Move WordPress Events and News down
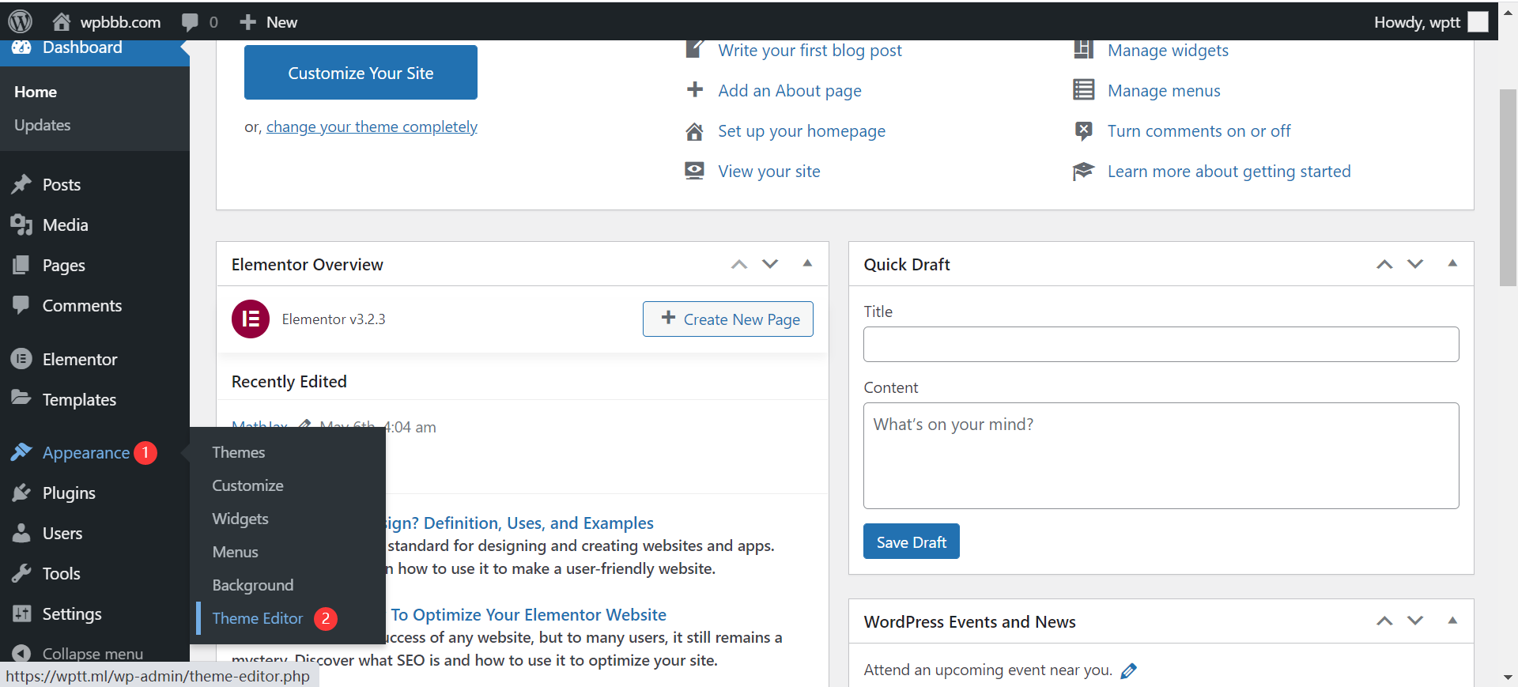 pyautogui.click(x=1415, y=621)
